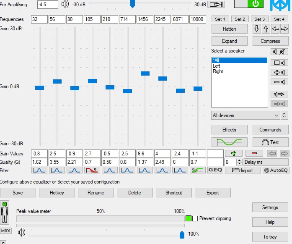Click the Flatten button
This screenshot has width=292, height=244.
[x=229, y=29]
